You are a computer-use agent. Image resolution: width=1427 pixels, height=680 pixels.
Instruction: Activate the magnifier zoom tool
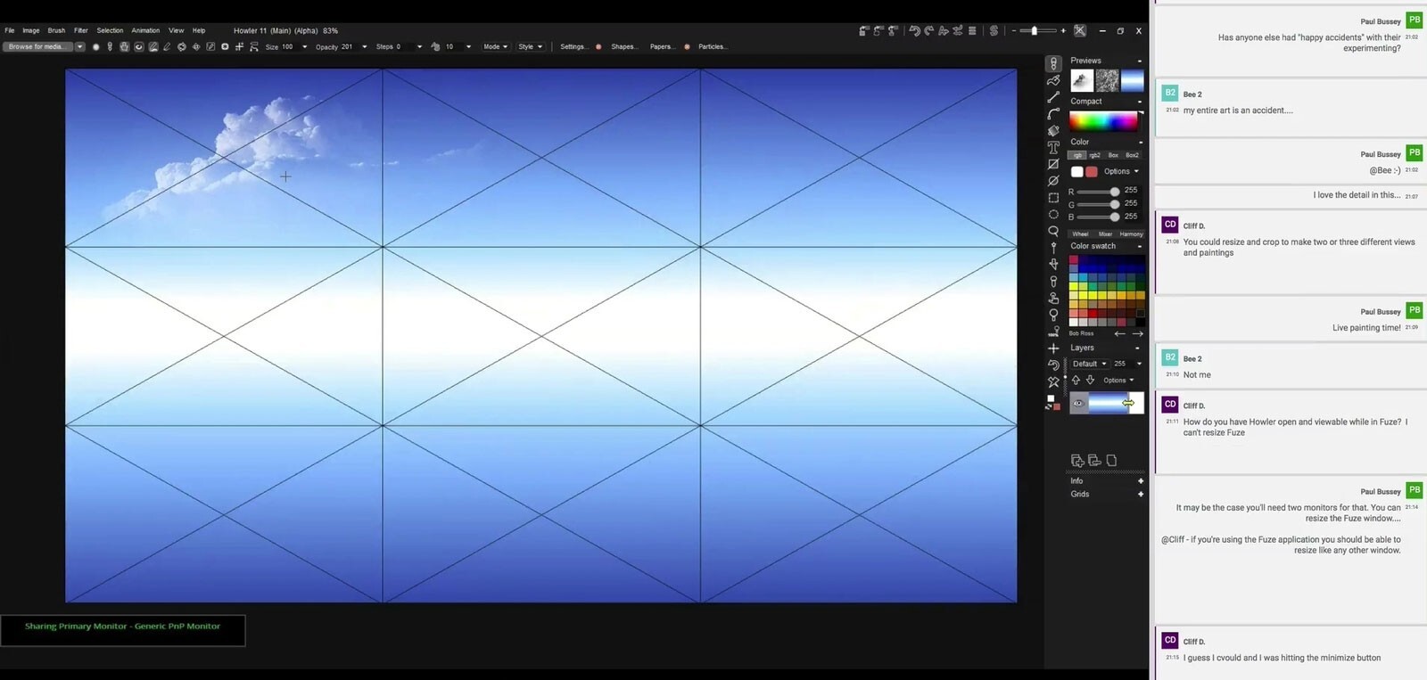click(1053, 232)
